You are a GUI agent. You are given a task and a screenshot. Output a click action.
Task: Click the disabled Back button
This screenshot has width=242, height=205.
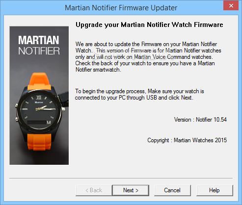(x=94, y=190)
